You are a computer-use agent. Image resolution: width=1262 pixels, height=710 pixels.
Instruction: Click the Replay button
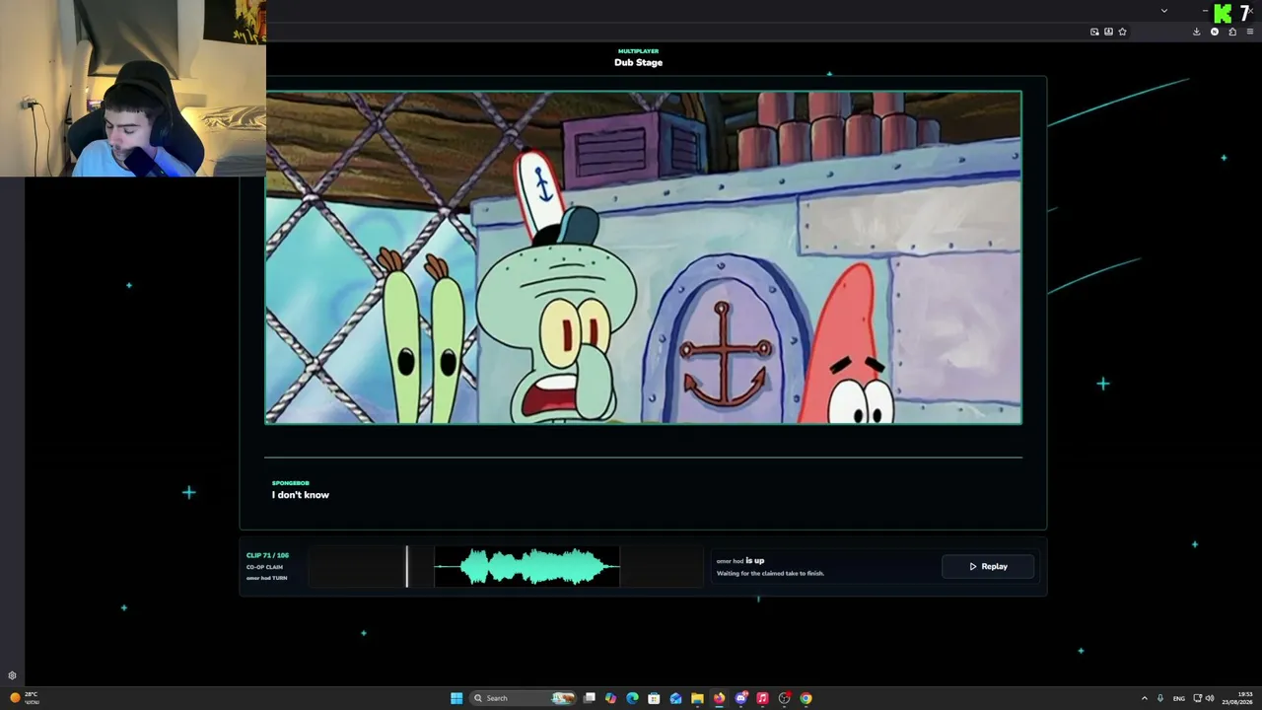(988, 566)
